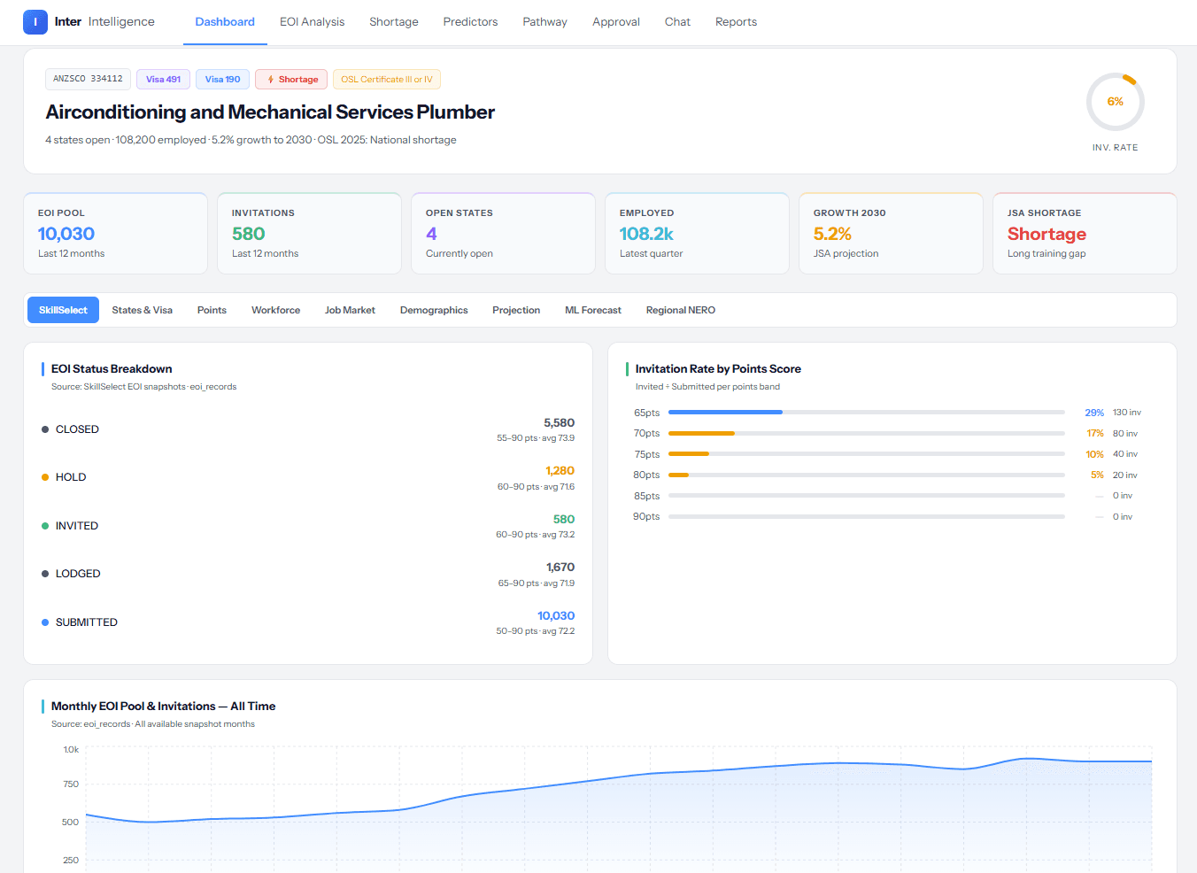Viewport: 1197px width, 873px height.
Task: Click the Shortage badge with flame icon
Action: [x=291, y=80]
